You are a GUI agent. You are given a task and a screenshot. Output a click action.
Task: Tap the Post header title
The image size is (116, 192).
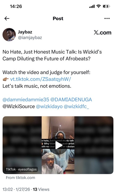[58, 18]
